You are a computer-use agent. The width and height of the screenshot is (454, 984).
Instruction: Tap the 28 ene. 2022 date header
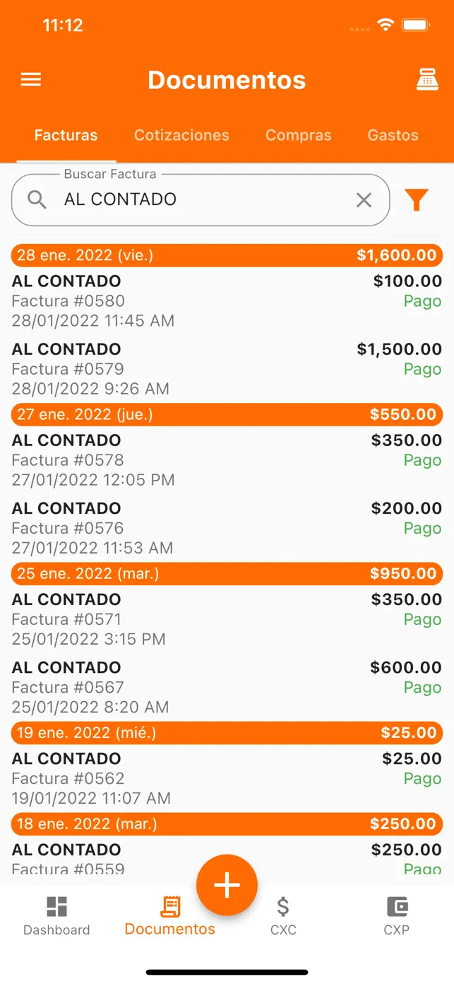pyautogui.click(x=227, y=255)
